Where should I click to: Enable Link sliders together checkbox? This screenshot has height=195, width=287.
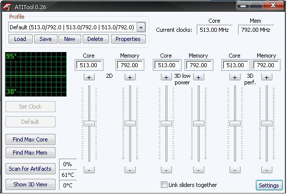(164, 185)
